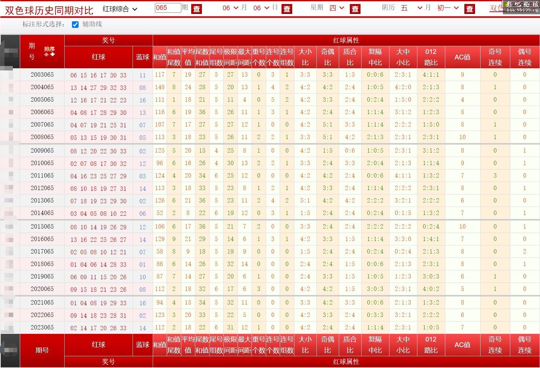Image resolution: width=540 pixels, height=368 pixels.
Task: Click the 和值 column header at top
Action: tap(160, 57)
